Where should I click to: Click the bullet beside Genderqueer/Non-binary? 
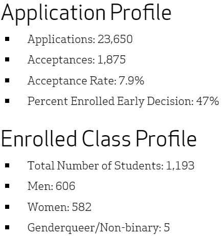pos(7,227)
